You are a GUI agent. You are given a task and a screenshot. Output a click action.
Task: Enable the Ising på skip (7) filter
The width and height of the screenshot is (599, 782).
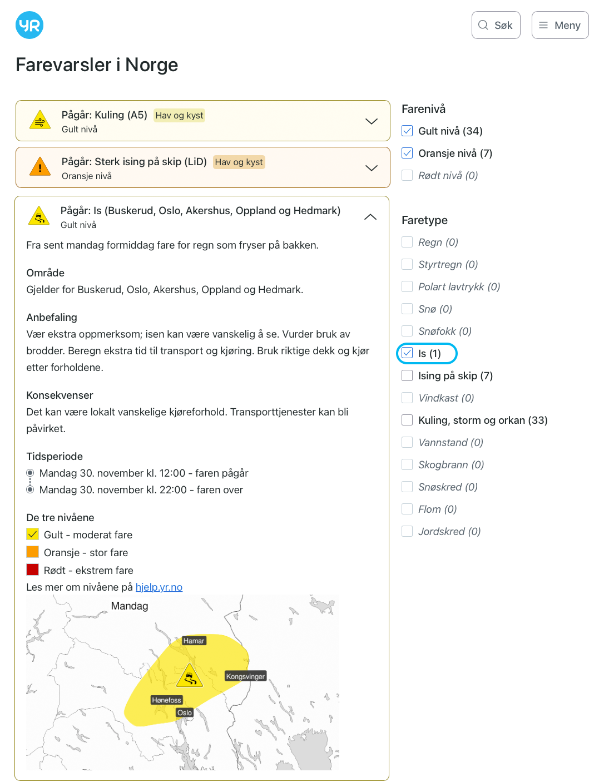[x=407, y=375]
